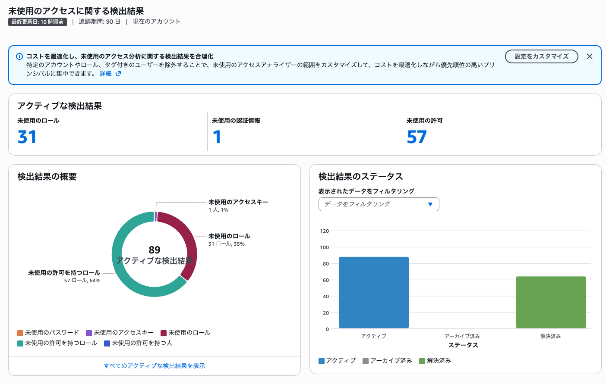Click the orange 未使用のパスワード legend swatch

pos(20,333)
